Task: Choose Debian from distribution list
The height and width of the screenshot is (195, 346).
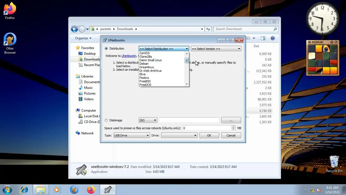Action: tap(162, 64)
